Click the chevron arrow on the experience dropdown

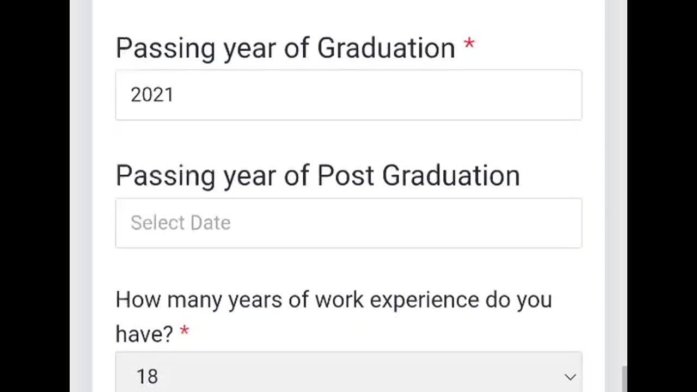coord(570,377)
